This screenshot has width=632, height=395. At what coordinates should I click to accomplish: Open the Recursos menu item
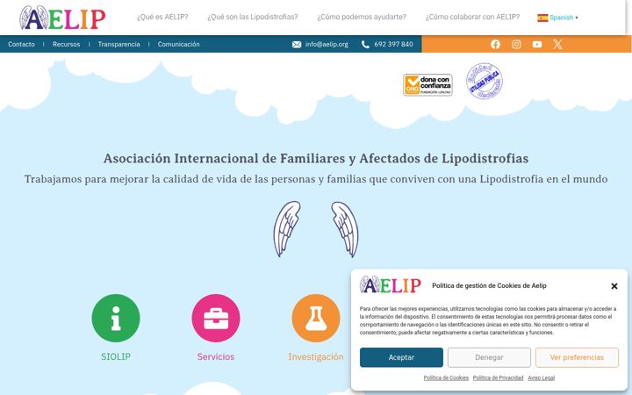click(66, 45)
